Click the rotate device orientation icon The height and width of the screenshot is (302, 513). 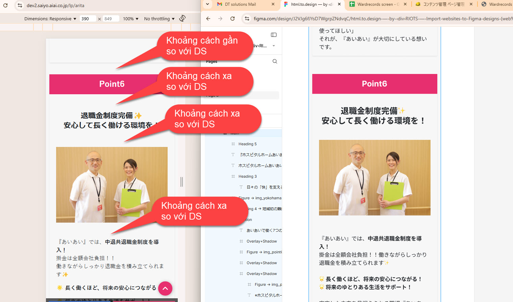click(182, 18)
